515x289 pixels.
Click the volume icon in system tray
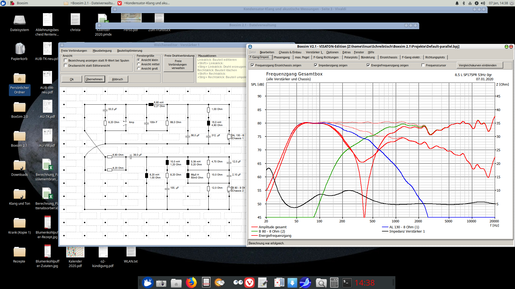pyautogui.click(x=483, y=3)
